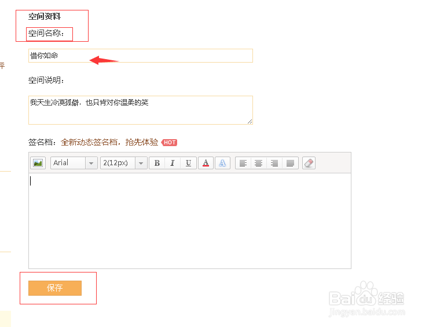Click the 空间说明： label
429x327 pixels.
point(46,81)
